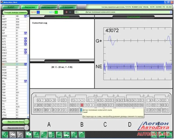Click the DTC icon in bottom toolbar
This screenshot has height=139, width=174.
click(x=29, y=134)
